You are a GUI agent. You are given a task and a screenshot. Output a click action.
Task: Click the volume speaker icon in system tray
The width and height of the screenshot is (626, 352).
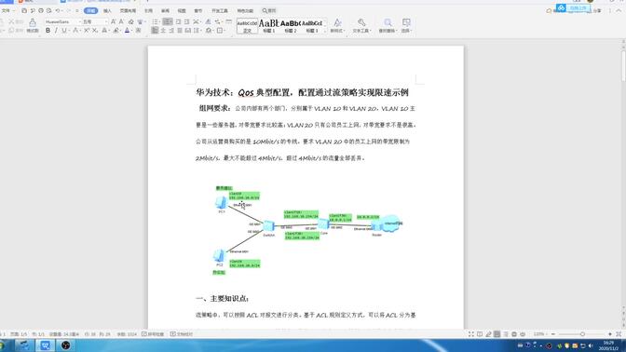tap(591, 345)
